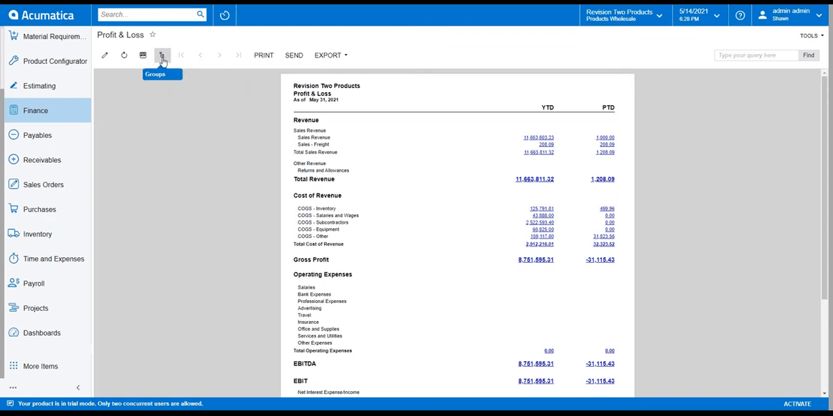The width and height of the screenshot is (833, 416).
Task: Go to previous report page
Action: (x=200, y=55)
